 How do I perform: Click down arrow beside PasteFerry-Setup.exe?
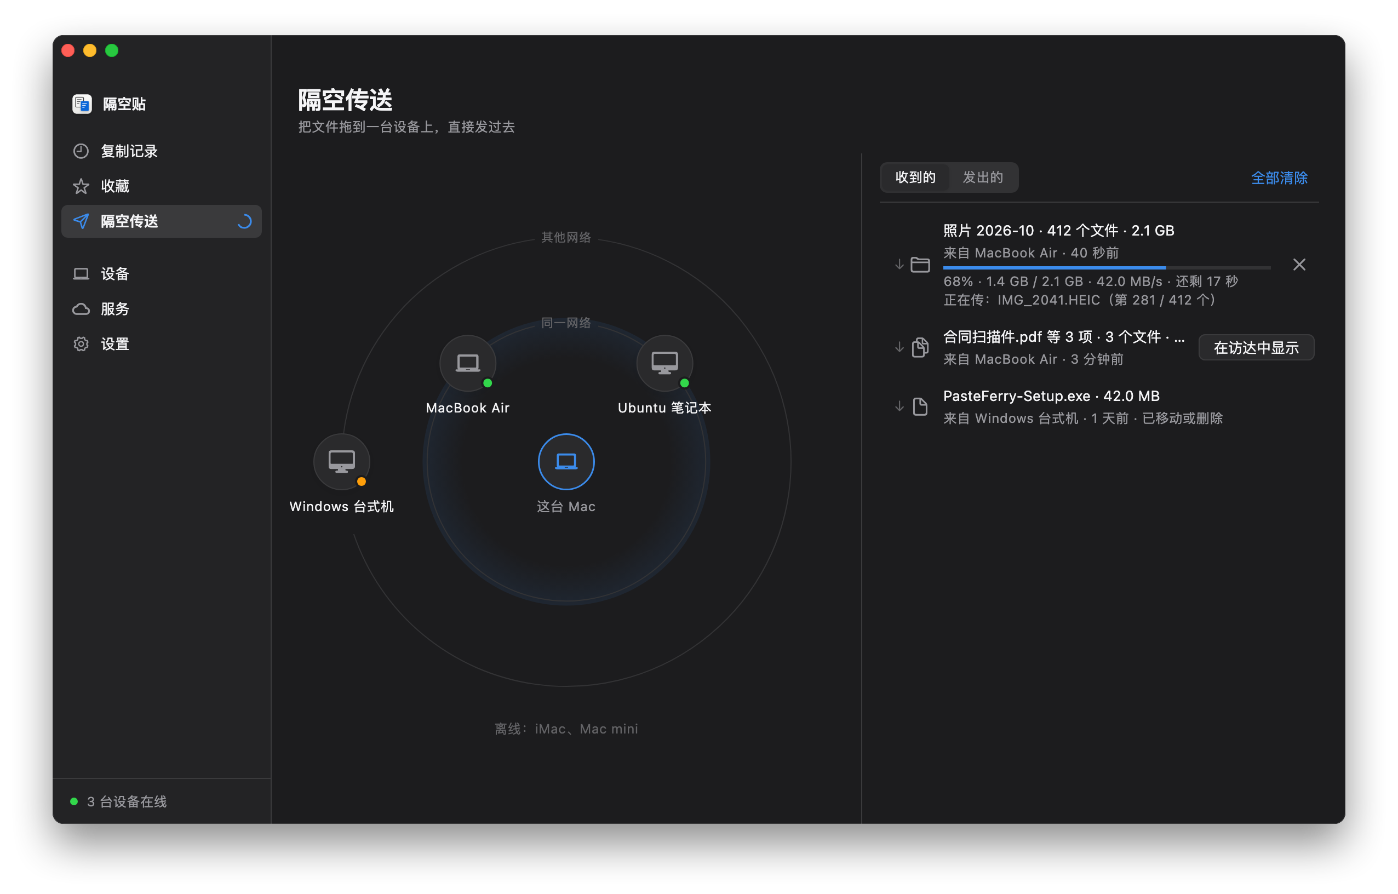coord(899,406)
